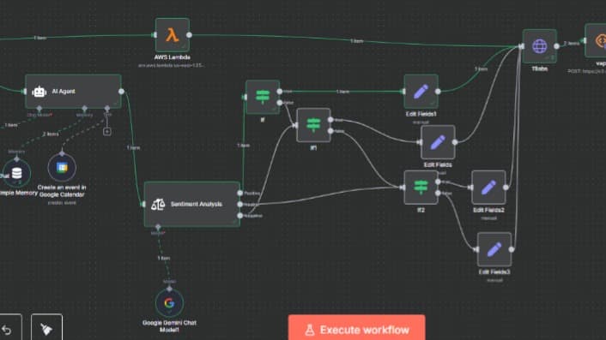
Task: Click the false output of If1 node
Action: (330, 131)
